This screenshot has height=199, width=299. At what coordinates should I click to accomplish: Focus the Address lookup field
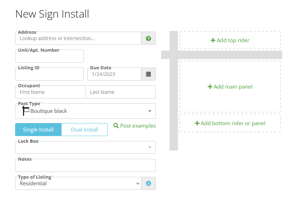[x=78, y=38]
